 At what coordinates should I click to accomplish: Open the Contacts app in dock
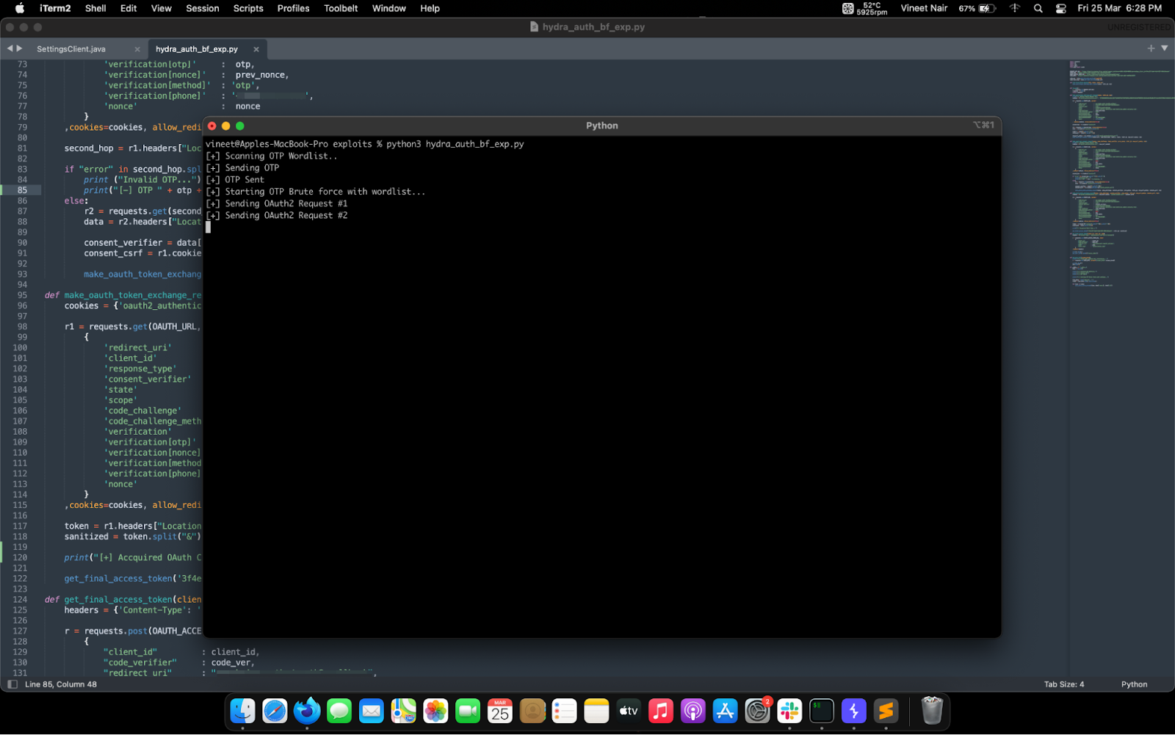(532, 711)
